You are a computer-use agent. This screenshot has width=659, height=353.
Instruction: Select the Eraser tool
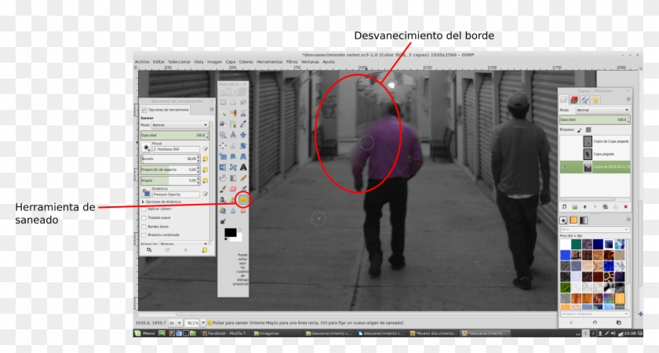233,189
